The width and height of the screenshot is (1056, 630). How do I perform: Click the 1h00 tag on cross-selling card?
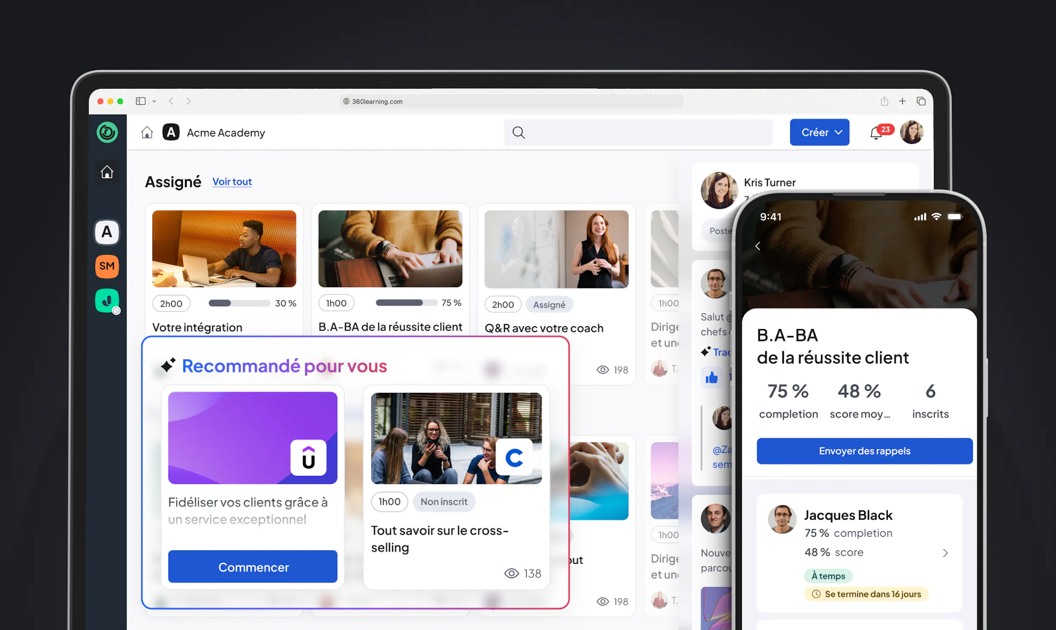point(389,502)
